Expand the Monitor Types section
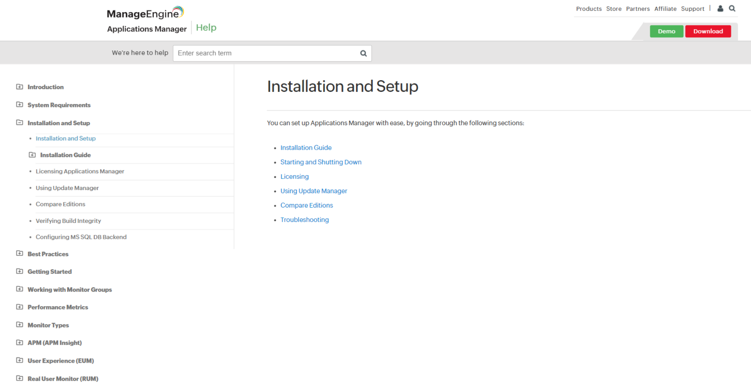This screenshot has width=751, height=387. click(20, 324)
